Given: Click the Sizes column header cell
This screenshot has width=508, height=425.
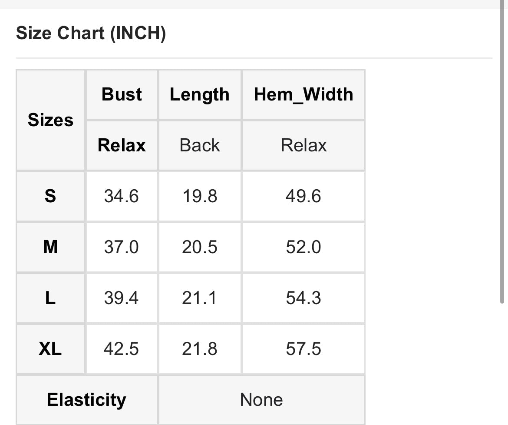Looking at the screenshot, I should click(50, 120).
